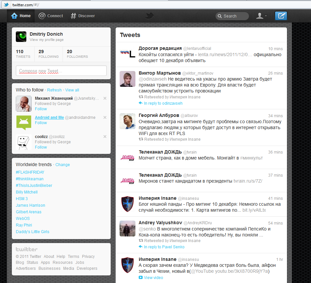Open the bit.ly/vAtLtx link
This screenshot has height=283, width=311.
pyautogui.click(x=254, y=210)
